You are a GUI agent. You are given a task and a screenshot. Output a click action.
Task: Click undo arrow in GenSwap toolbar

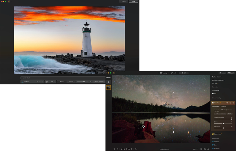[37, 82]
